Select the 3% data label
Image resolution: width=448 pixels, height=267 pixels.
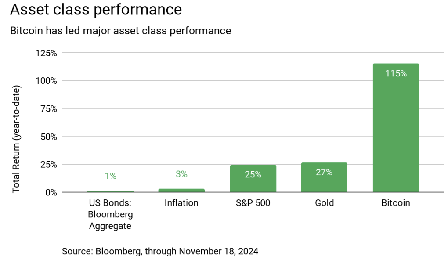[x=181, y=174]
